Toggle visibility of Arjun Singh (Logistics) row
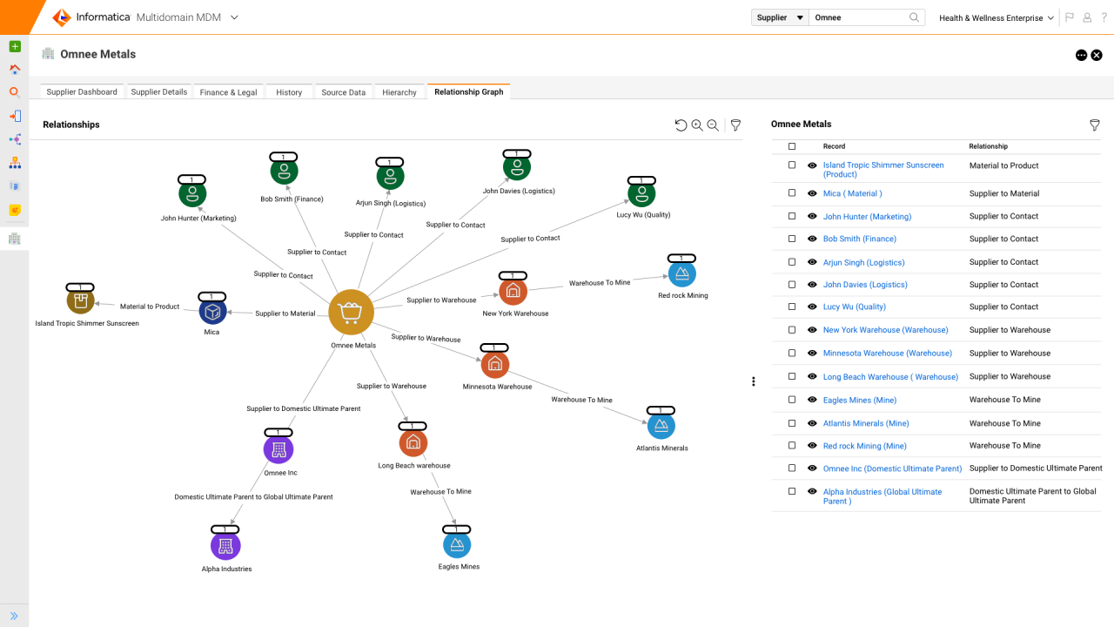 pyautogui.click(x=812, y=262)
